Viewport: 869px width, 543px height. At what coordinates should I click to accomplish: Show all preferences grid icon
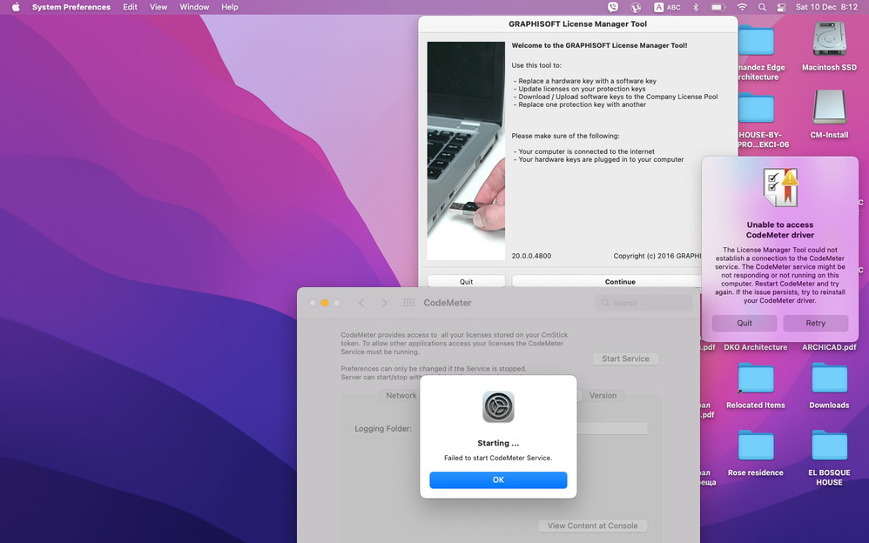409,303
